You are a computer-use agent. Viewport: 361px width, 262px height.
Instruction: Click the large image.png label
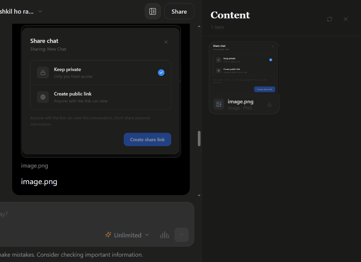tap(39, 181)
